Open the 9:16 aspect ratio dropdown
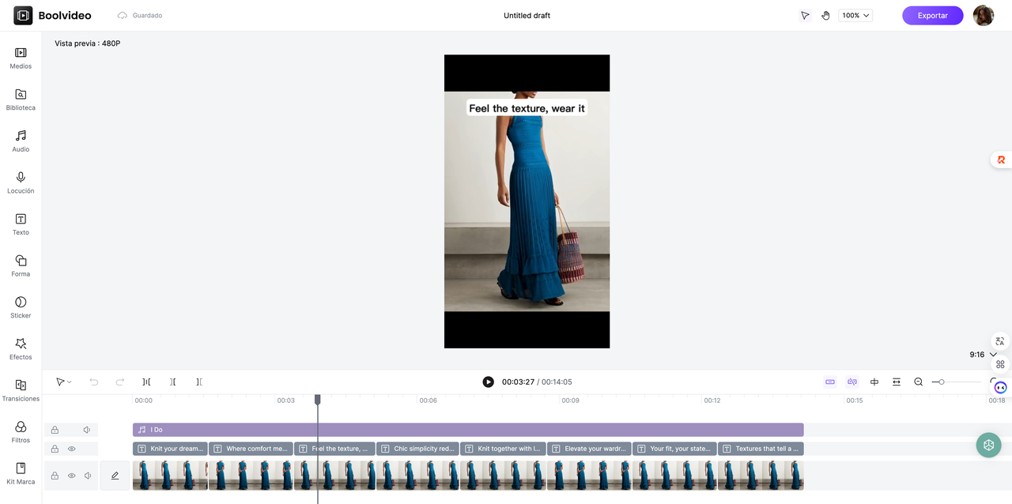The width and height of the screenshot is (1012, 504). [983, 355]
